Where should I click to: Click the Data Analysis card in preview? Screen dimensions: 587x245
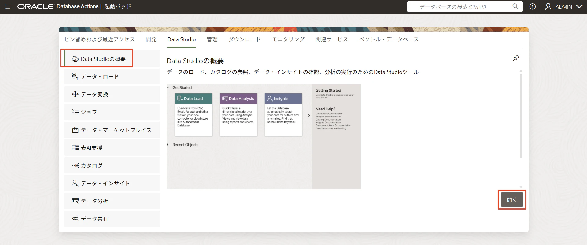(x=238, y=114)
